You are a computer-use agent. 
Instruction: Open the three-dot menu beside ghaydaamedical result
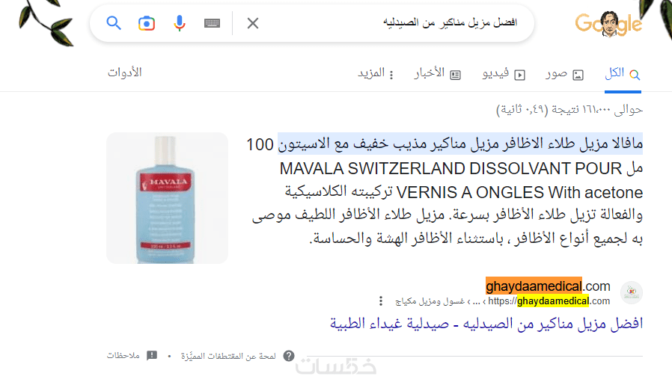coord(381,301)
